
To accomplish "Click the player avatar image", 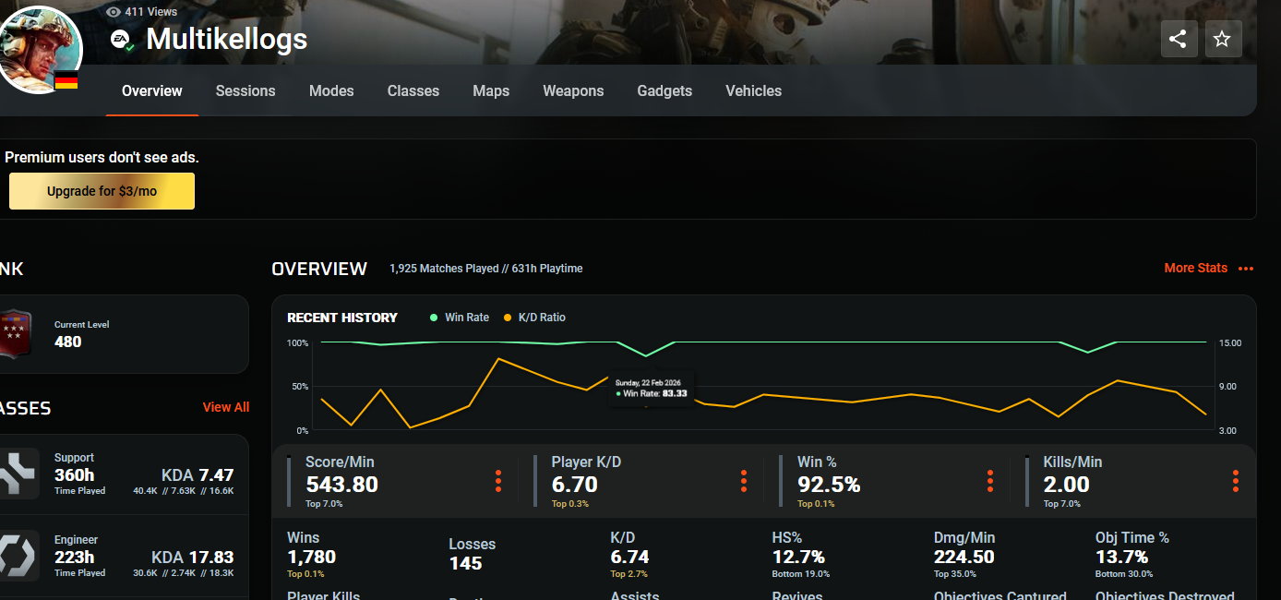I will (37, 48).
